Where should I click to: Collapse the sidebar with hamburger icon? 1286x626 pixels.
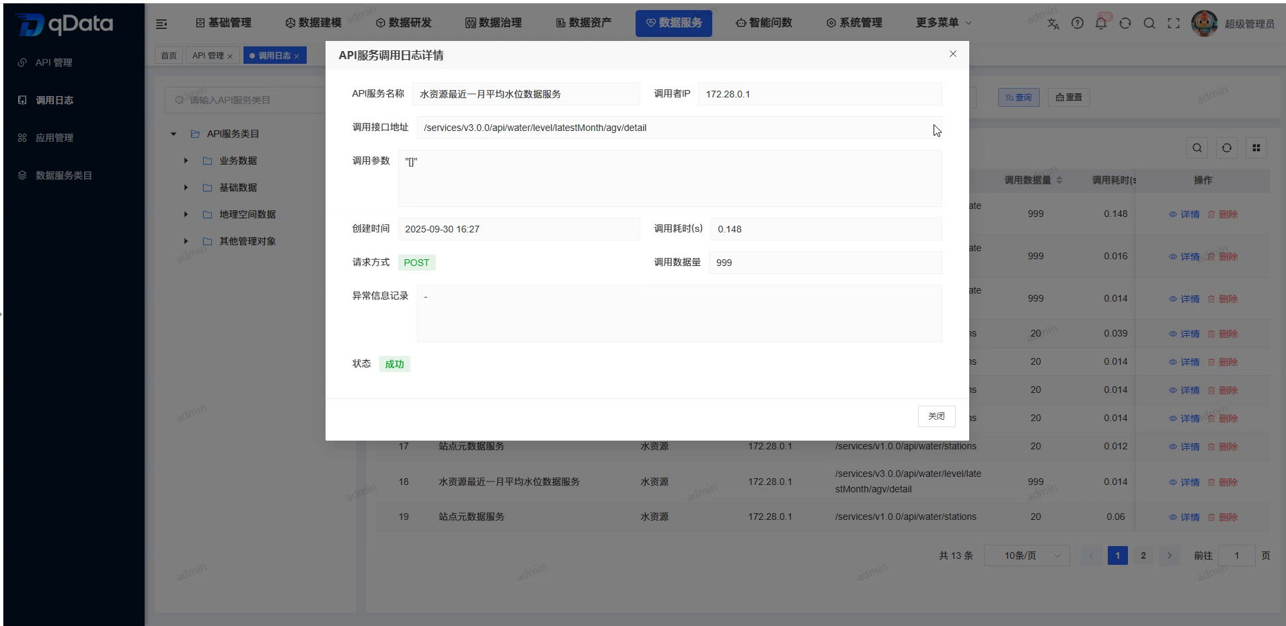161,24
